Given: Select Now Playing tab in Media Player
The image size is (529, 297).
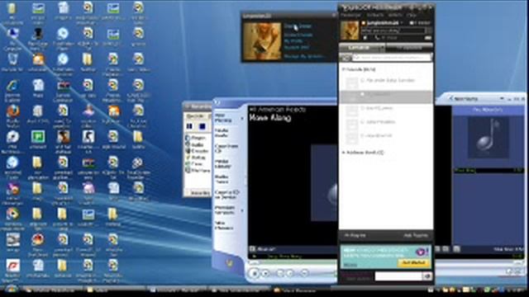Looking at the screenshot, I should 224,118.
